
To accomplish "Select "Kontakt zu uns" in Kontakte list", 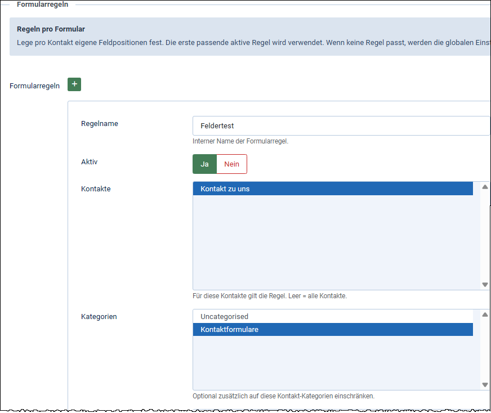I will [x=333, y=189].
